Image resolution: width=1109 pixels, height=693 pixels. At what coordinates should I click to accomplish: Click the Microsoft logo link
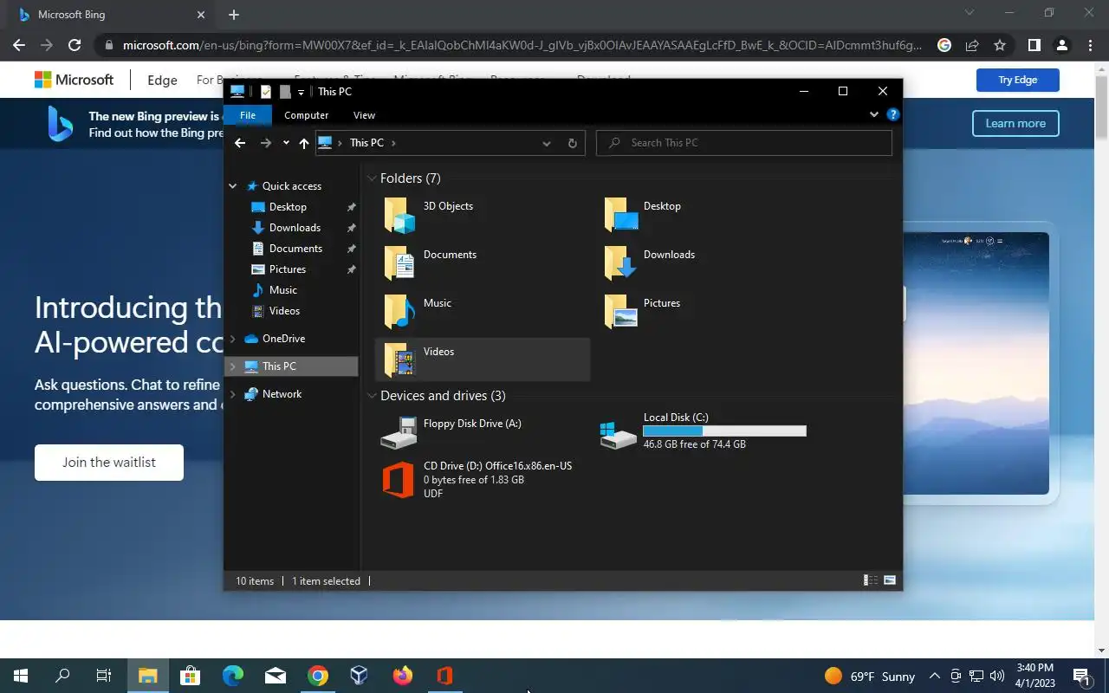pyautogui.click(x=74, y=80)
